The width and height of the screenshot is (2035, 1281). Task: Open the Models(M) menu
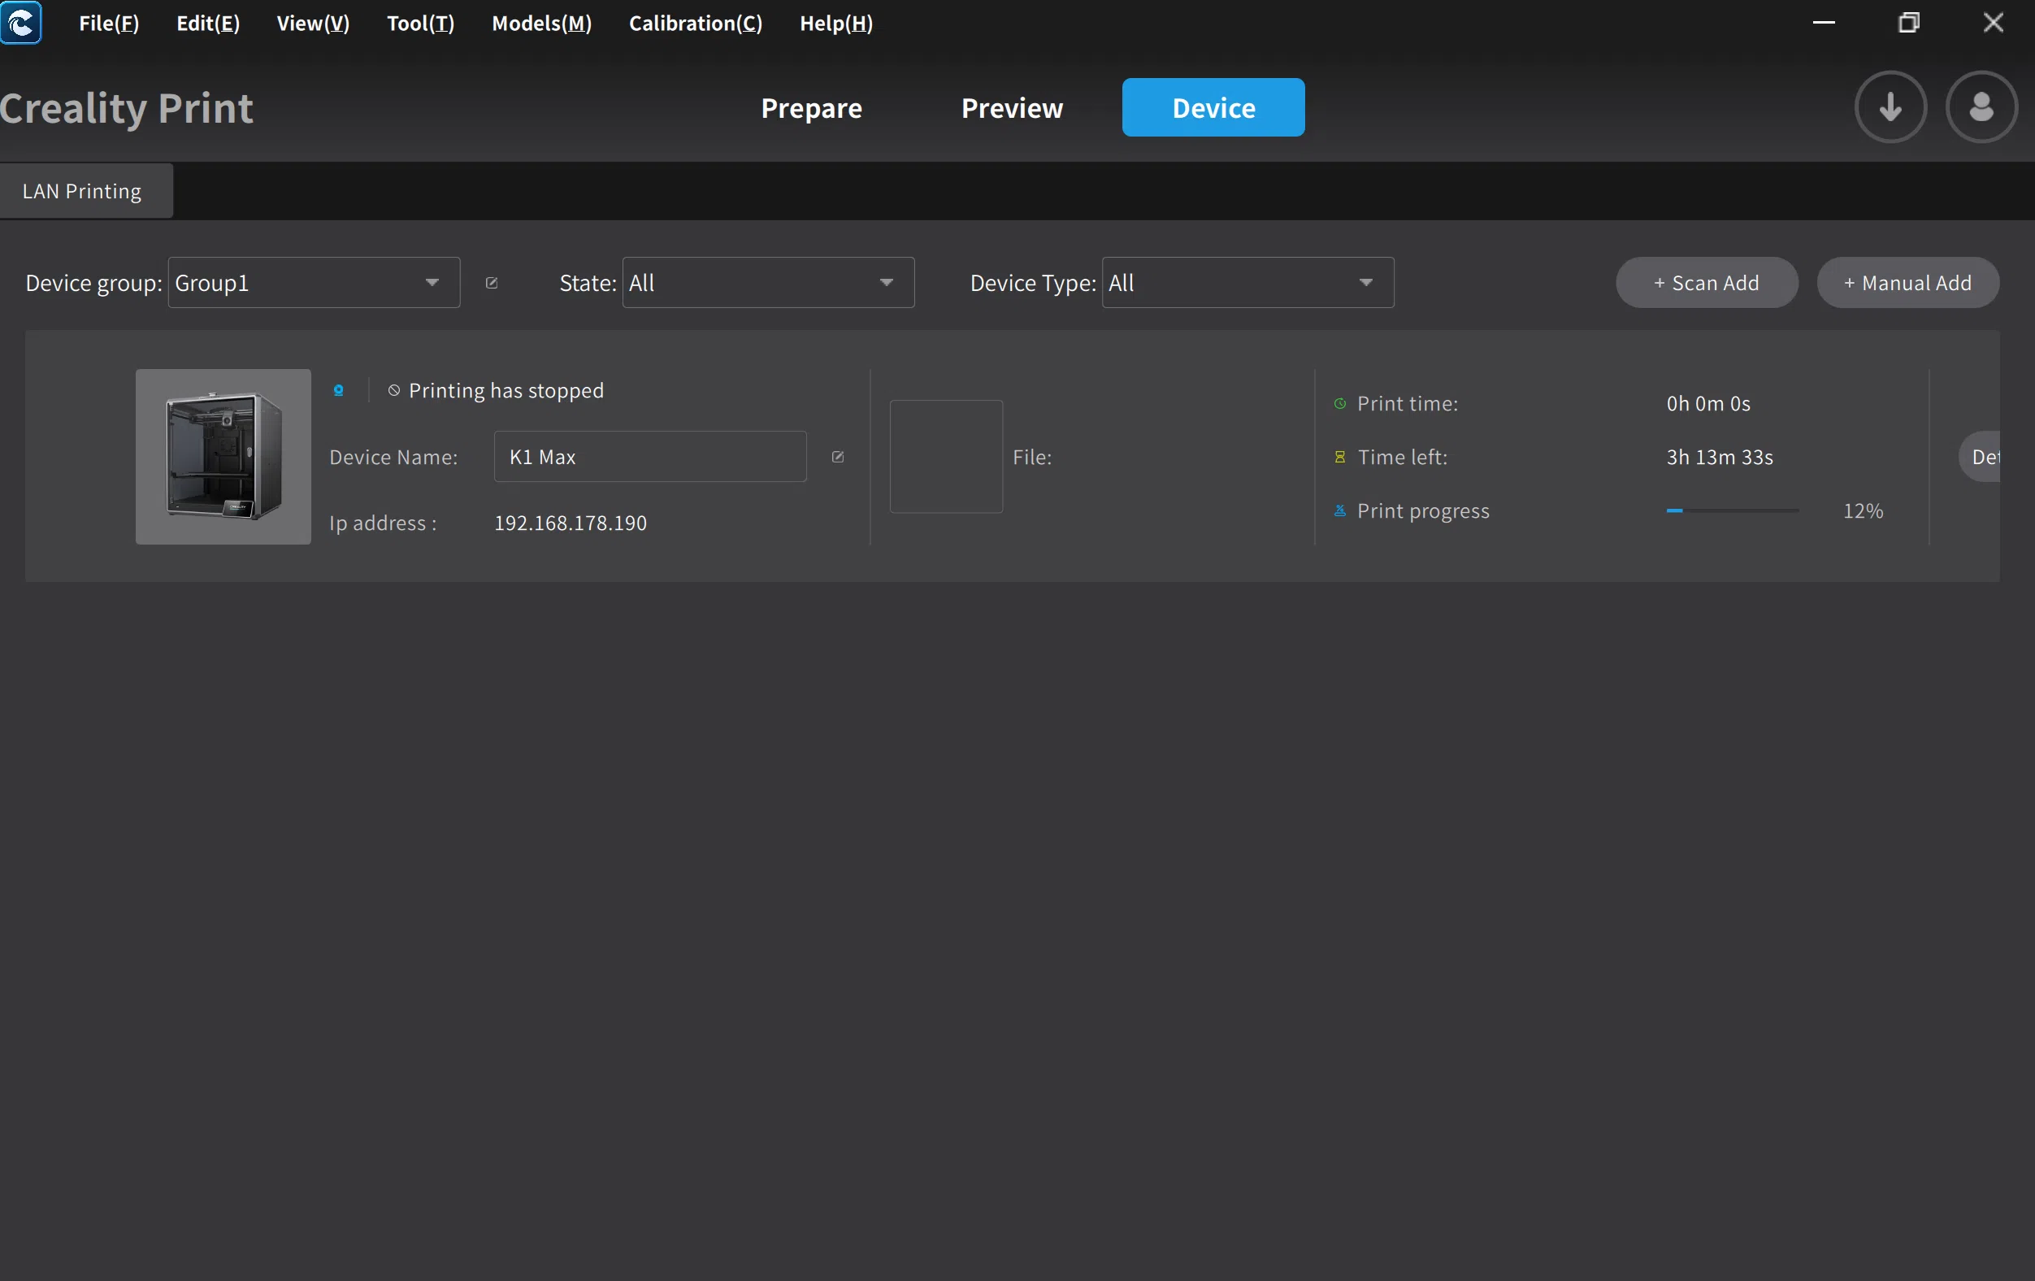(542, 23)
